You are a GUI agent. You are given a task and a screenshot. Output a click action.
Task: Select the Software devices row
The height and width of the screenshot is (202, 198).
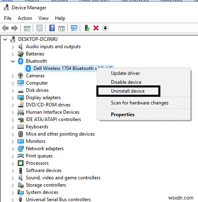(x=44, y=170)
